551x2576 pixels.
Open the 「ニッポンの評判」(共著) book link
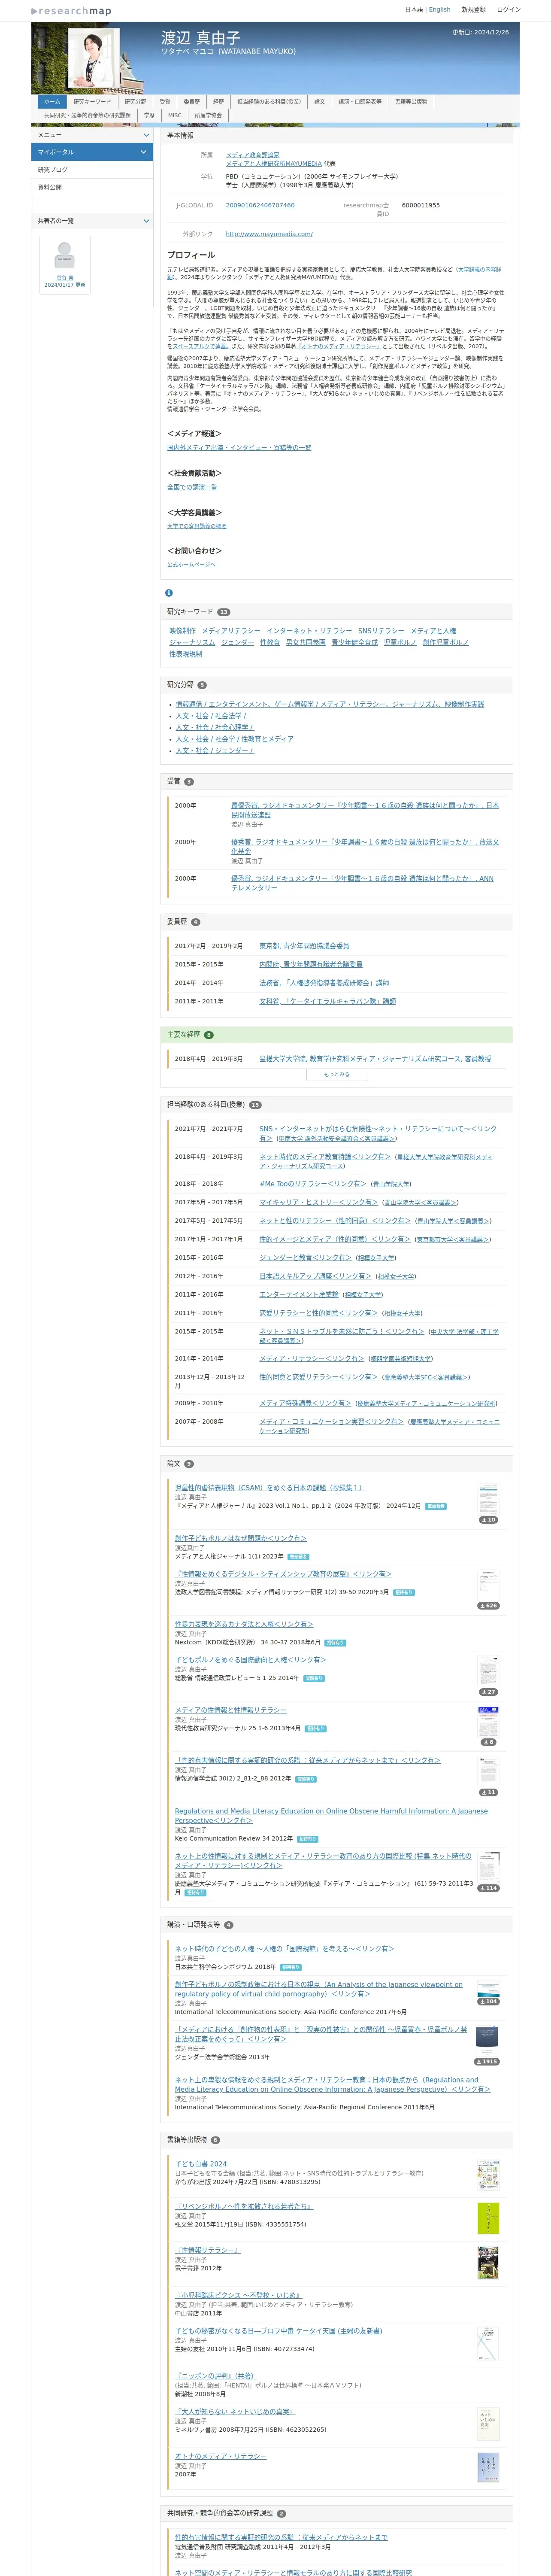coord(216,2376)
